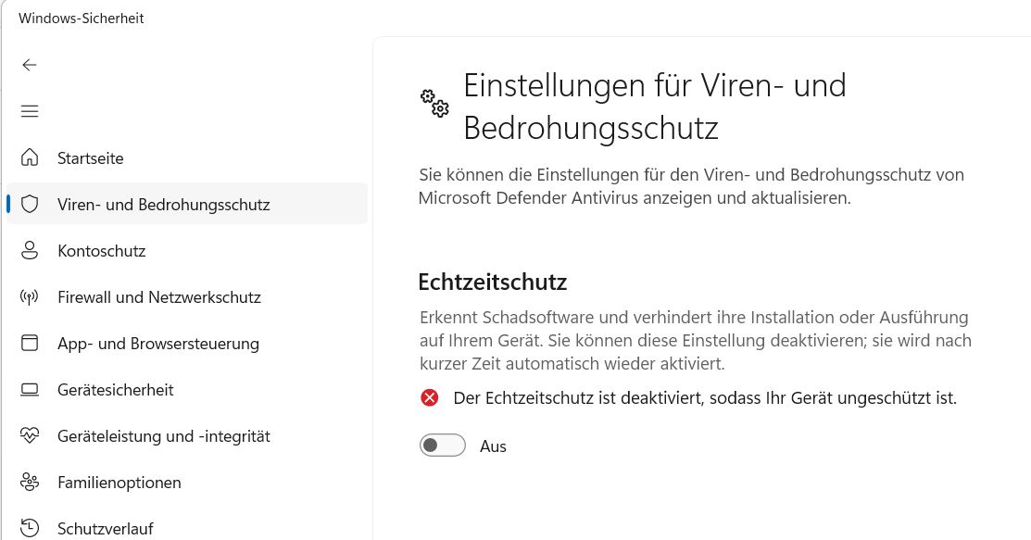Open Familienoptionen from the sidebar
The image size is (1031, 540).
(x=119, y=483)
